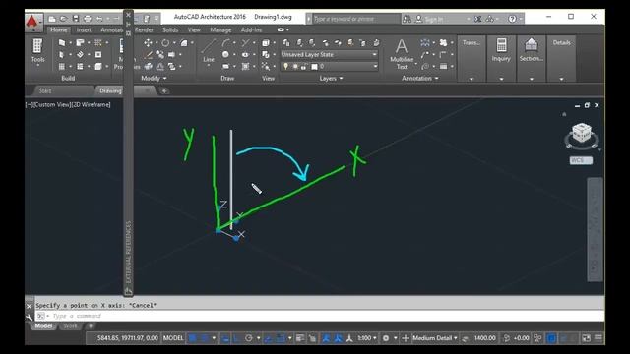Add a new drawing tab with plus
The width and height of the screenshot is (630, 354).
point(164,91)
